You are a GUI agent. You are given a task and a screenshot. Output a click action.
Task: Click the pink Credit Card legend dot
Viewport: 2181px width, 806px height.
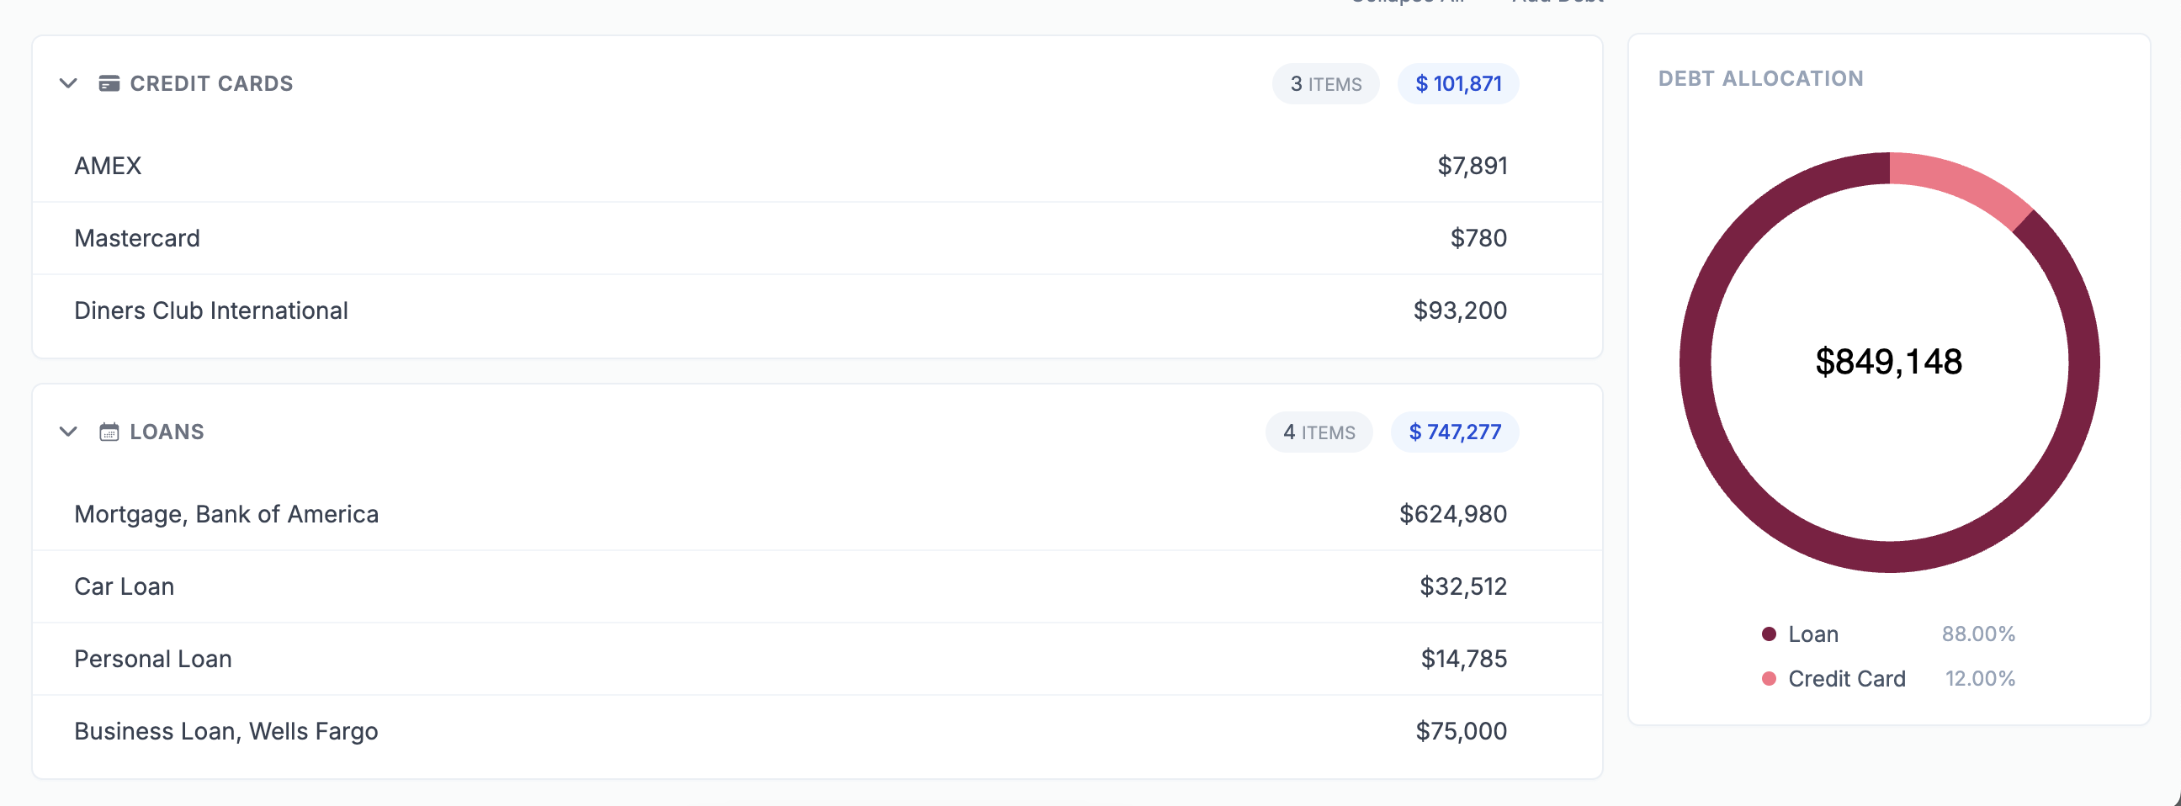(x=1769, y=678)
